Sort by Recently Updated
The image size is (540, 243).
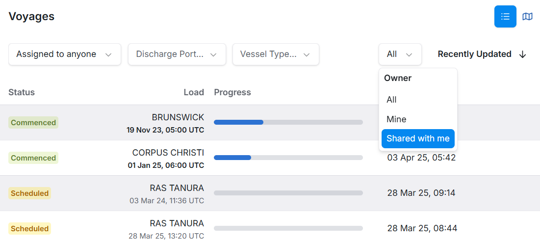[474, 54]
